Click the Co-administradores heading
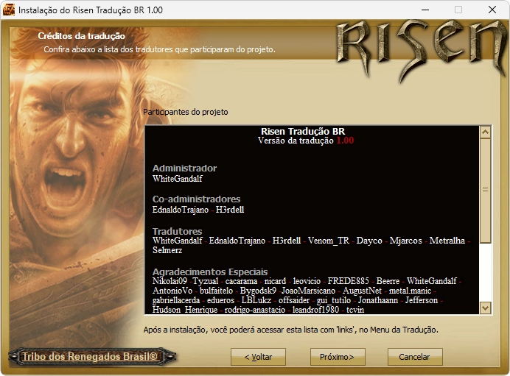The image size is (510, 376). click(x=197, y=199)
